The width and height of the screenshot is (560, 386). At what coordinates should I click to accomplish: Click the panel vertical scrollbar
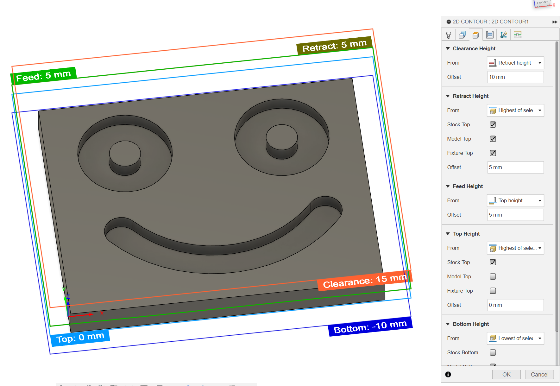click(x=557, y=187)
